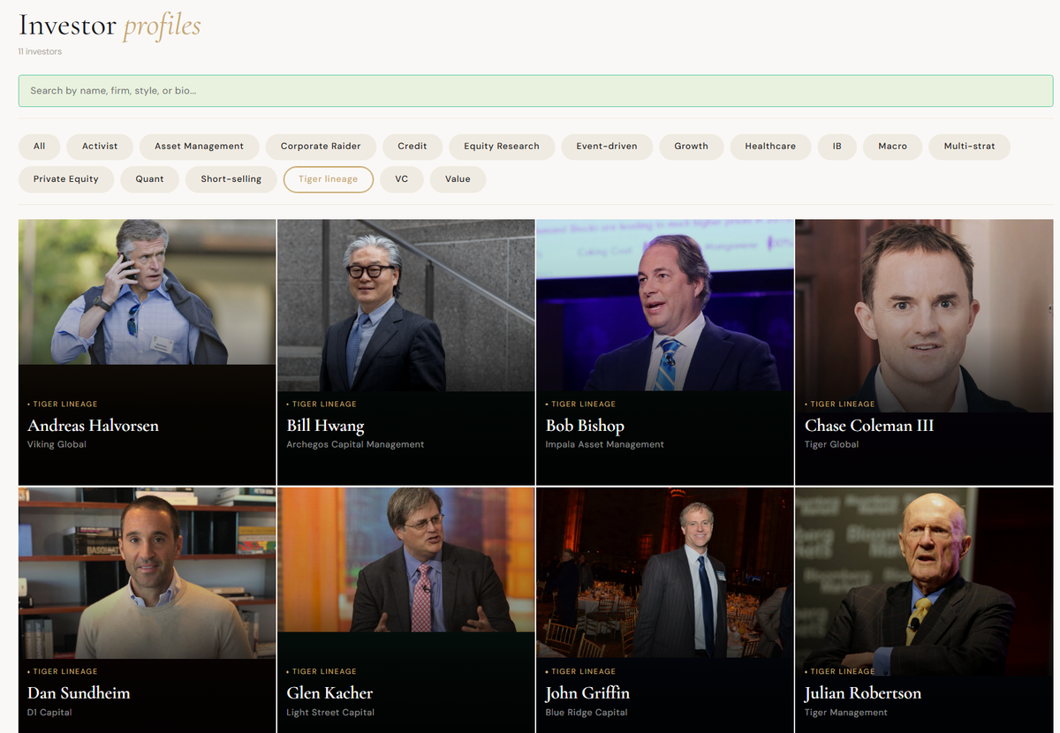
Task: Click Tiger Lineage tag on Chase Coleman III card
Action: point(840,404)
